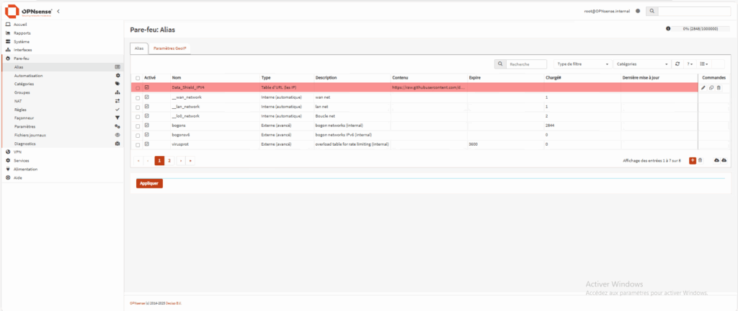This screenshot has height=311, width=738.
Task: Tick the selection checkbox for bogons row
Action: point(138,126)
